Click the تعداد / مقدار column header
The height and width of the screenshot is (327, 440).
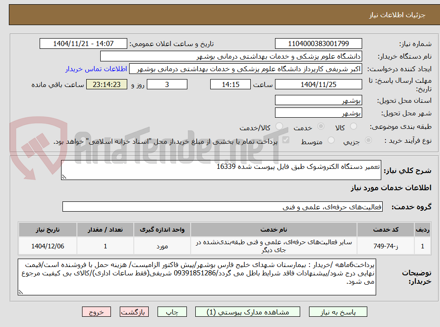[x=105, y=230]
